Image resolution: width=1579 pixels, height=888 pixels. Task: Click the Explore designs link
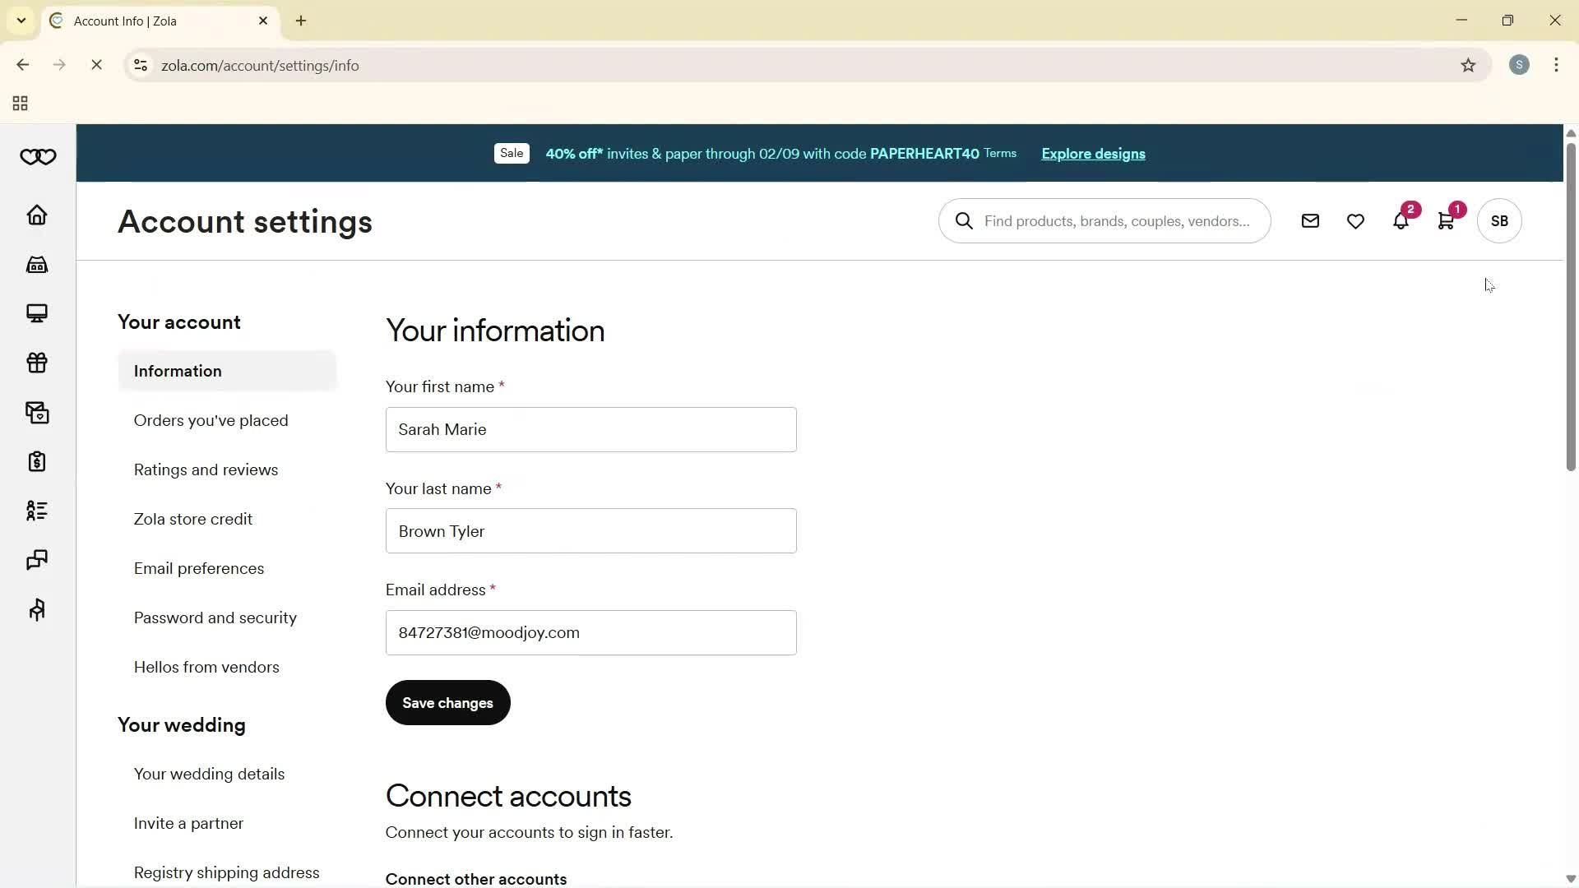[x=1092, y=154]
